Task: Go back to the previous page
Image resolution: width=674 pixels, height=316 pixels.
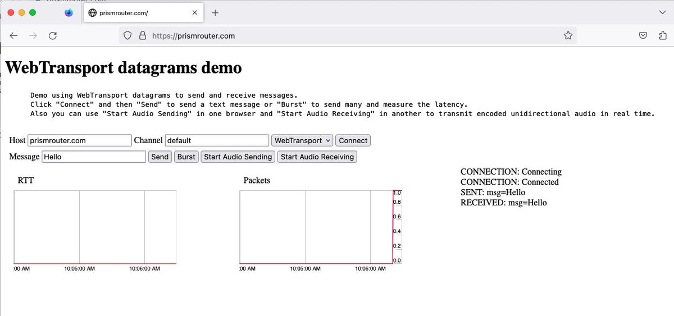Action: (13, 35)
